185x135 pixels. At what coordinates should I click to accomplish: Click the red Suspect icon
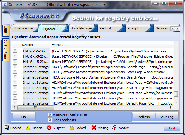(49, 128)
